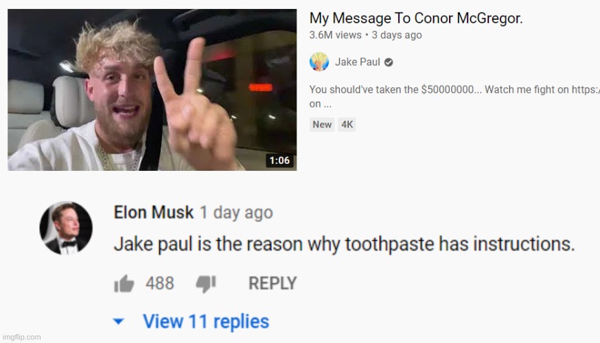Visit the Jake Paul channel name link
Viewport: 600px width, 343px height.
tap(358, 62)
